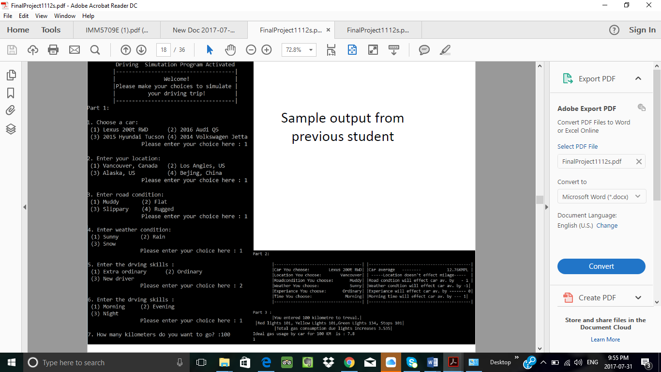The width and height of the screenshot is (661, 372).
Task: Open the View menu
Action: [41, 16]
